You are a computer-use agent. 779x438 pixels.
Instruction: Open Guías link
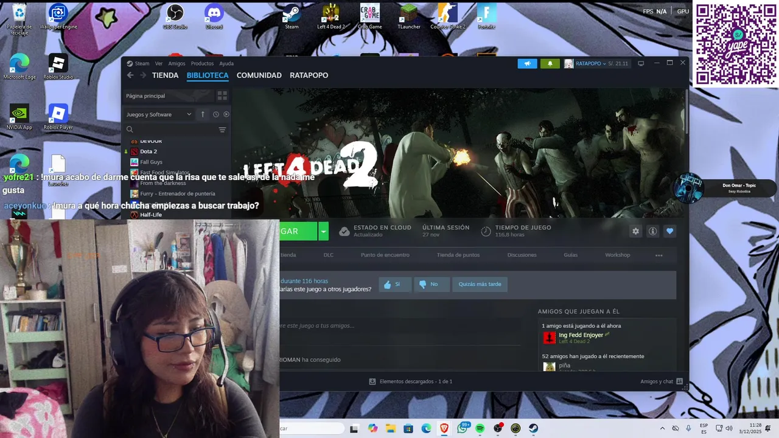570,255
